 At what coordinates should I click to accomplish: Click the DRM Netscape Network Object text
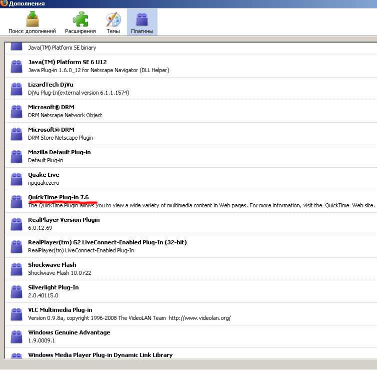(x=65, y=115)
